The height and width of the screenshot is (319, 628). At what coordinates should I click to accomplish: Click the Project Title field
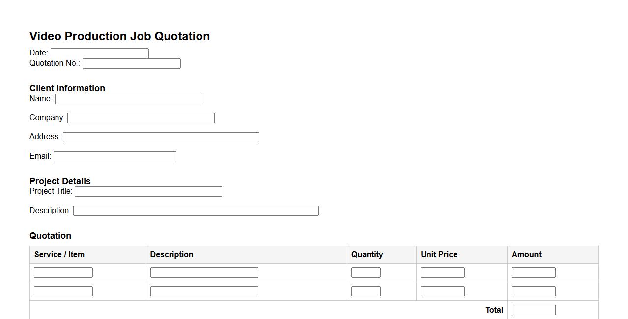(148, 191)
